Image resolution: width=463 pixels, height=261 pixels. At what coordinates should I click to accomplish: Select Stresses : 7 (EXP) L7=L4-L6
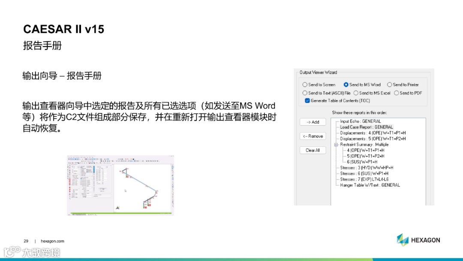pos(364,179)
